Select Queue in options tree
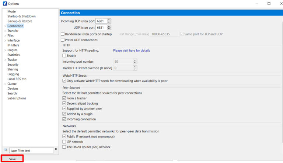 pos(12,84)
